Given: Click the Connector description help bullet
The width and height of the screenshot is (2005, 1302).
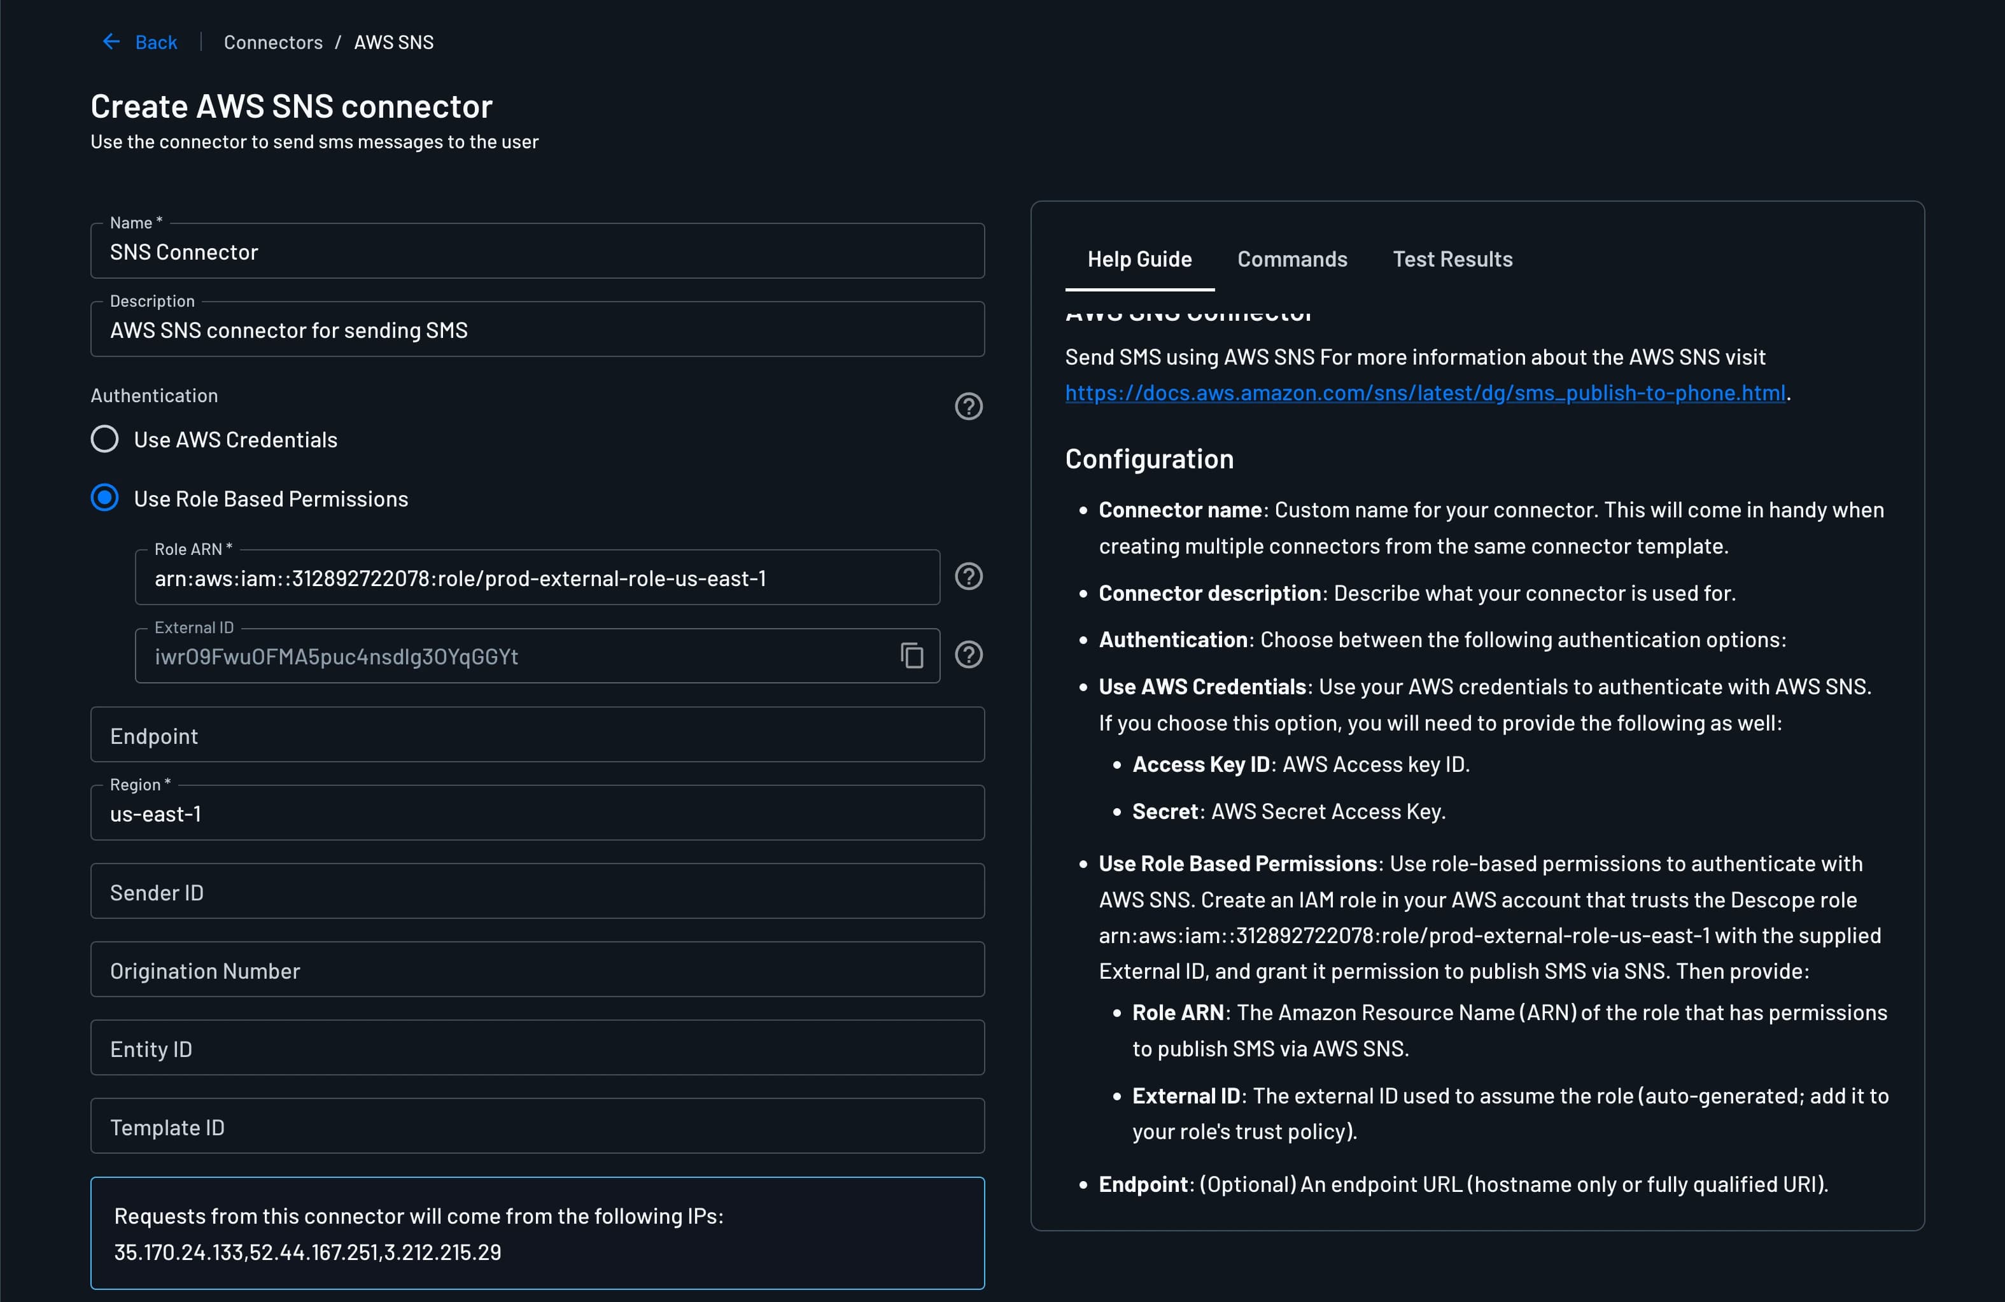Looking at the screenshot, I should [x=1417, y=594].
